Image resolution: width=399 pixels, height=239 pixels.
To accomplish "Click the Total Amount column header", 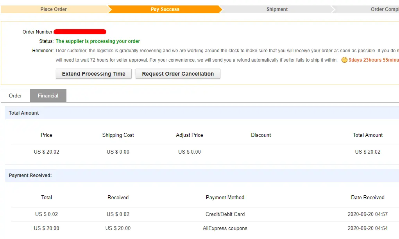I will point(368,135).
